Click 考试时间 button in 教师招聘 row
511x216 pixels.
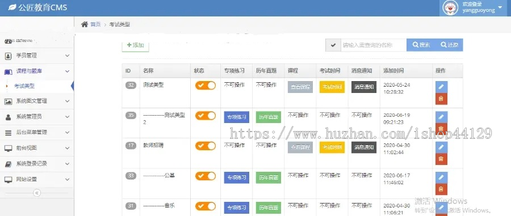click(x=332, y=147)
